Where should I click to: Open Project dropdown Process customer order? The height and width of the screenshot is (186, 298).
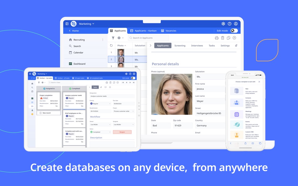coord(124,111)
